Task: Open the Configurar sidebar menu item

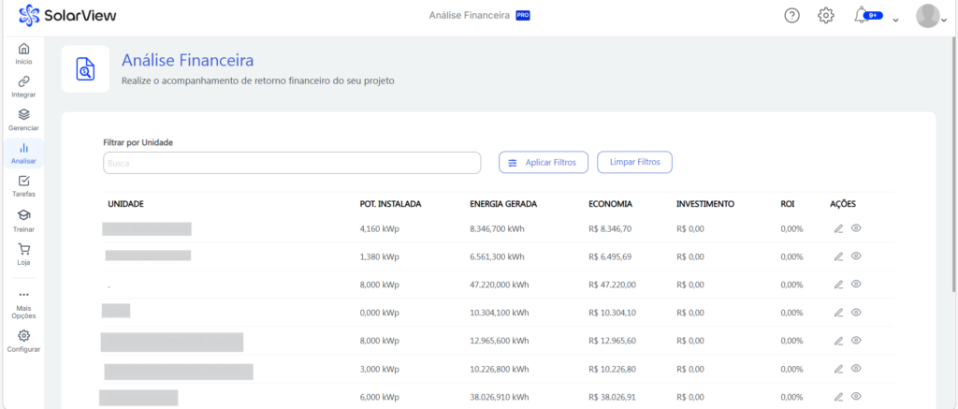Action: (23, 340)
